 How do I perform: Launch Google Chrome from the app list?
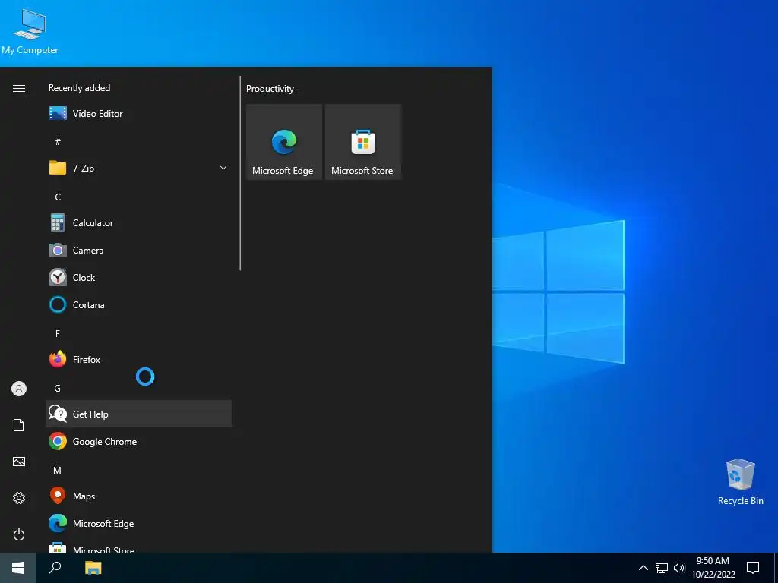(139, 441)
